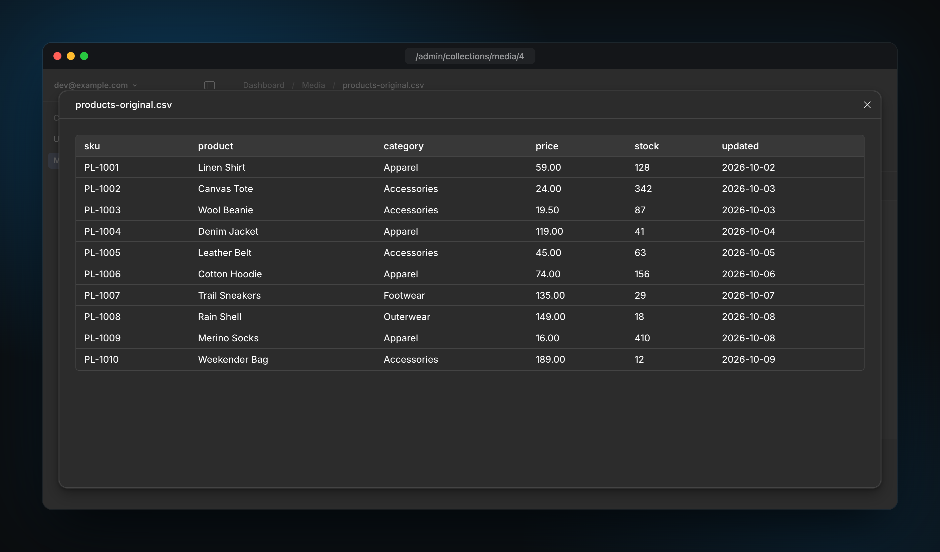
Task: Click the Footwear category cell
Action: pos(404,295)
